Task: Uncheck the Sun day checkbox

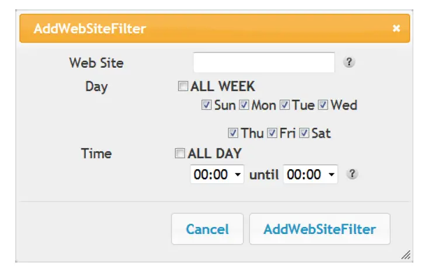Action: coord(206,106)
